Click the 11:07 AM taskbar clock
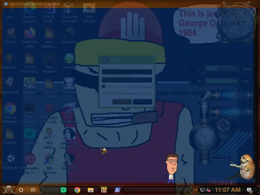 click(x=228, y=190)
